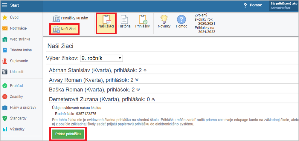Click the Triedna kniha book icon

[x=4, y=50]
